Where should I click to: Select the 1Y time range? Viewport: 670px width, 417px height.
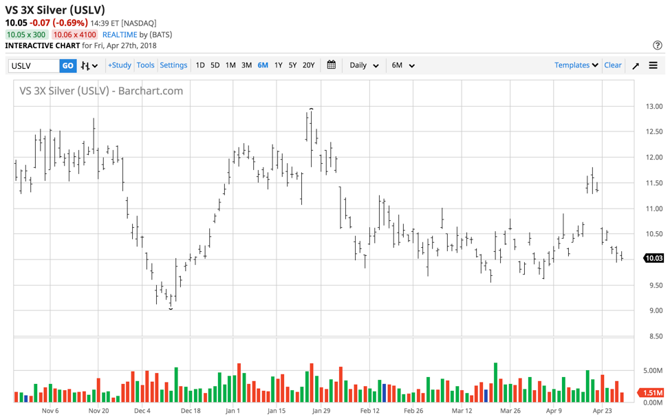pyautogui.click(x=278, y=65)
